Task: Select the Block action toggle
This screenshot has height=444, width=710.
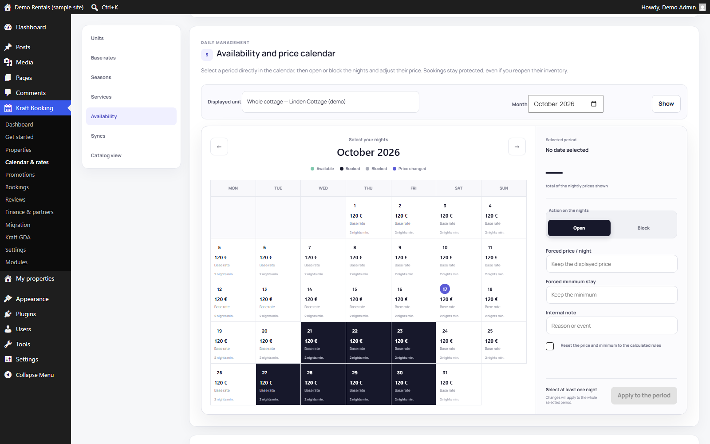Action: pyautogui.click(x=643, y=228)
